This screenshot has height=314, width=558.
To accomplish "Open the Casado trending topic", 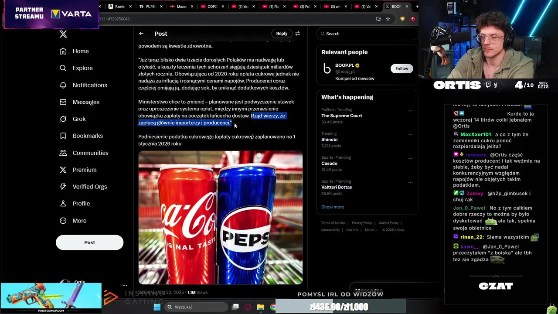I will pos(329,163).
